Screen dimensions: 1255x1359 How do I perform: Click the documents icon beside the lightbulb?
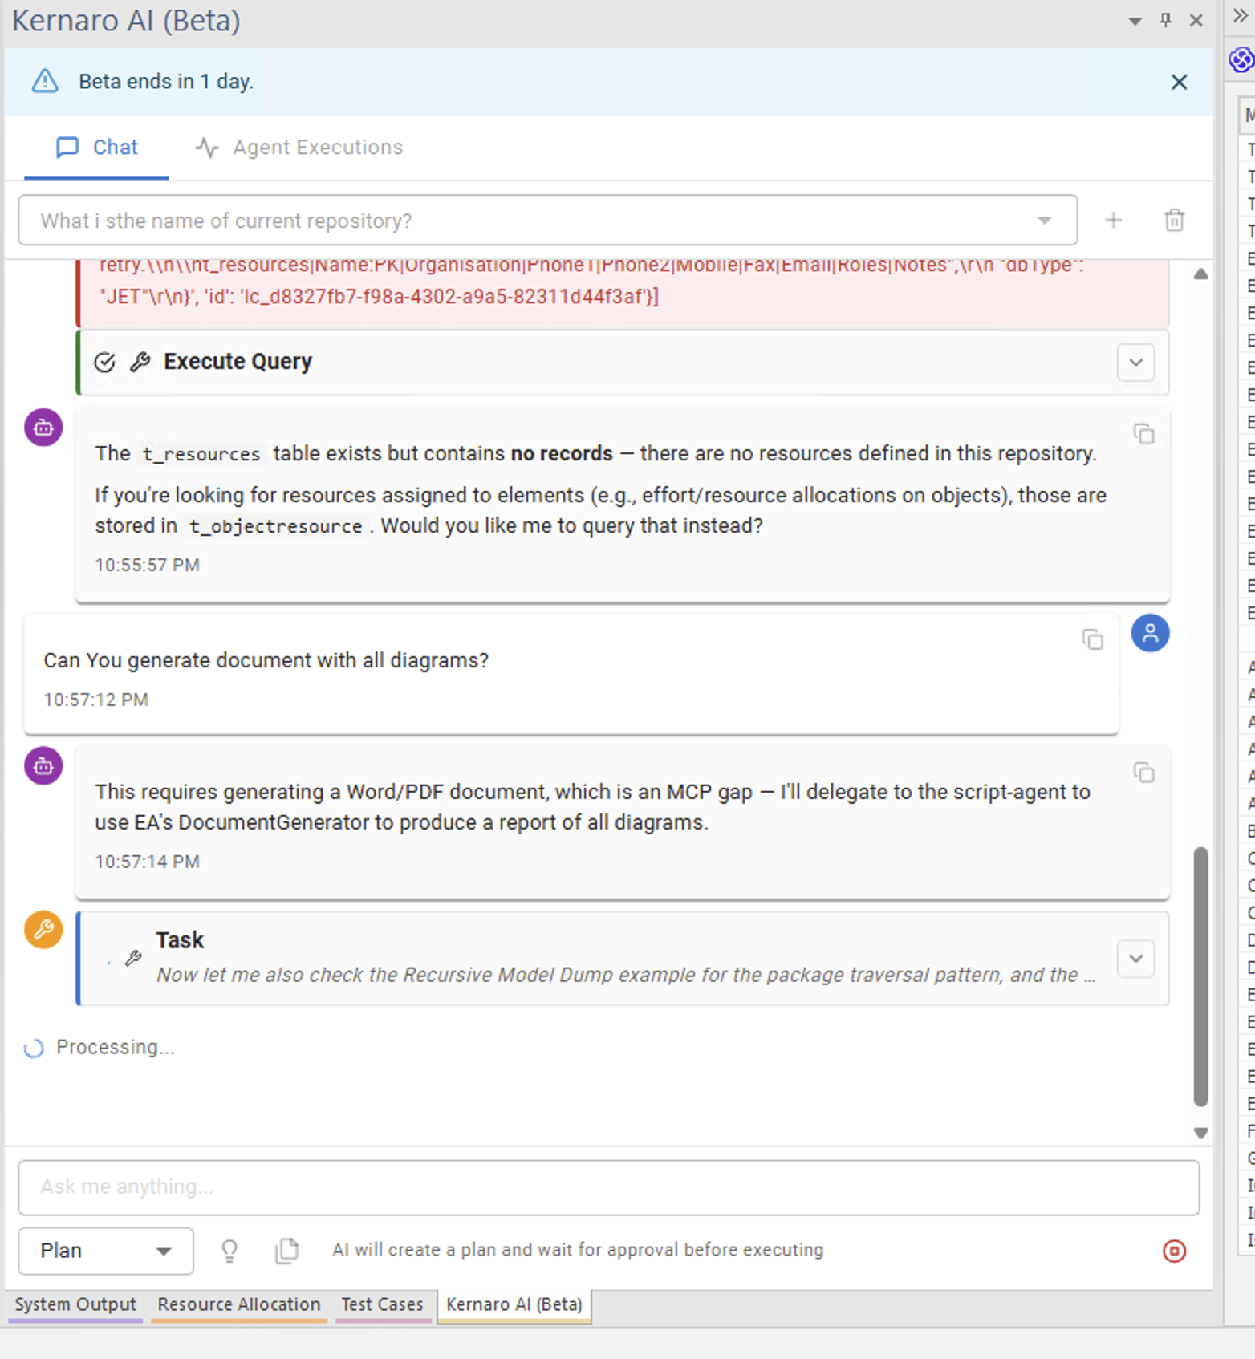(286, 1250)
